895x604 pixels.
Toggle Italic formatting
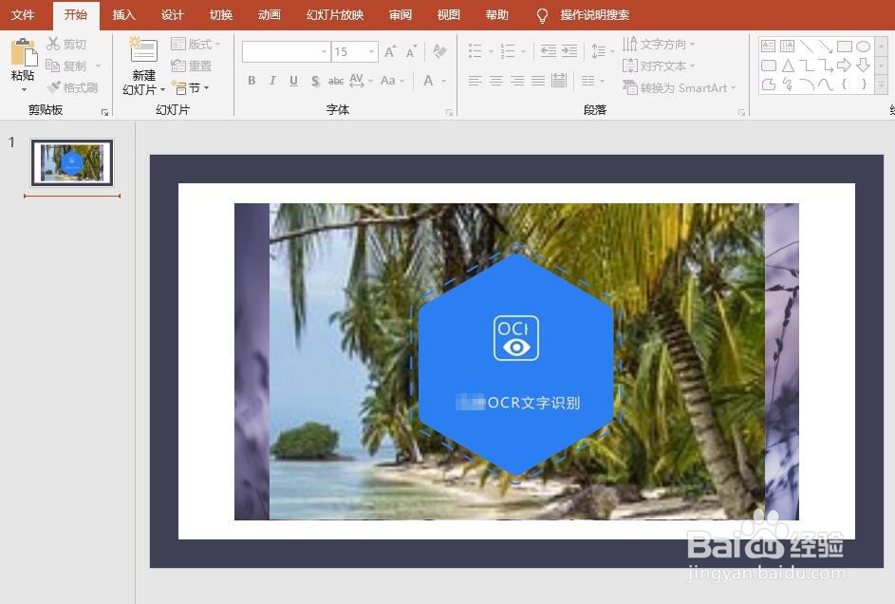(x=272, y=81)
